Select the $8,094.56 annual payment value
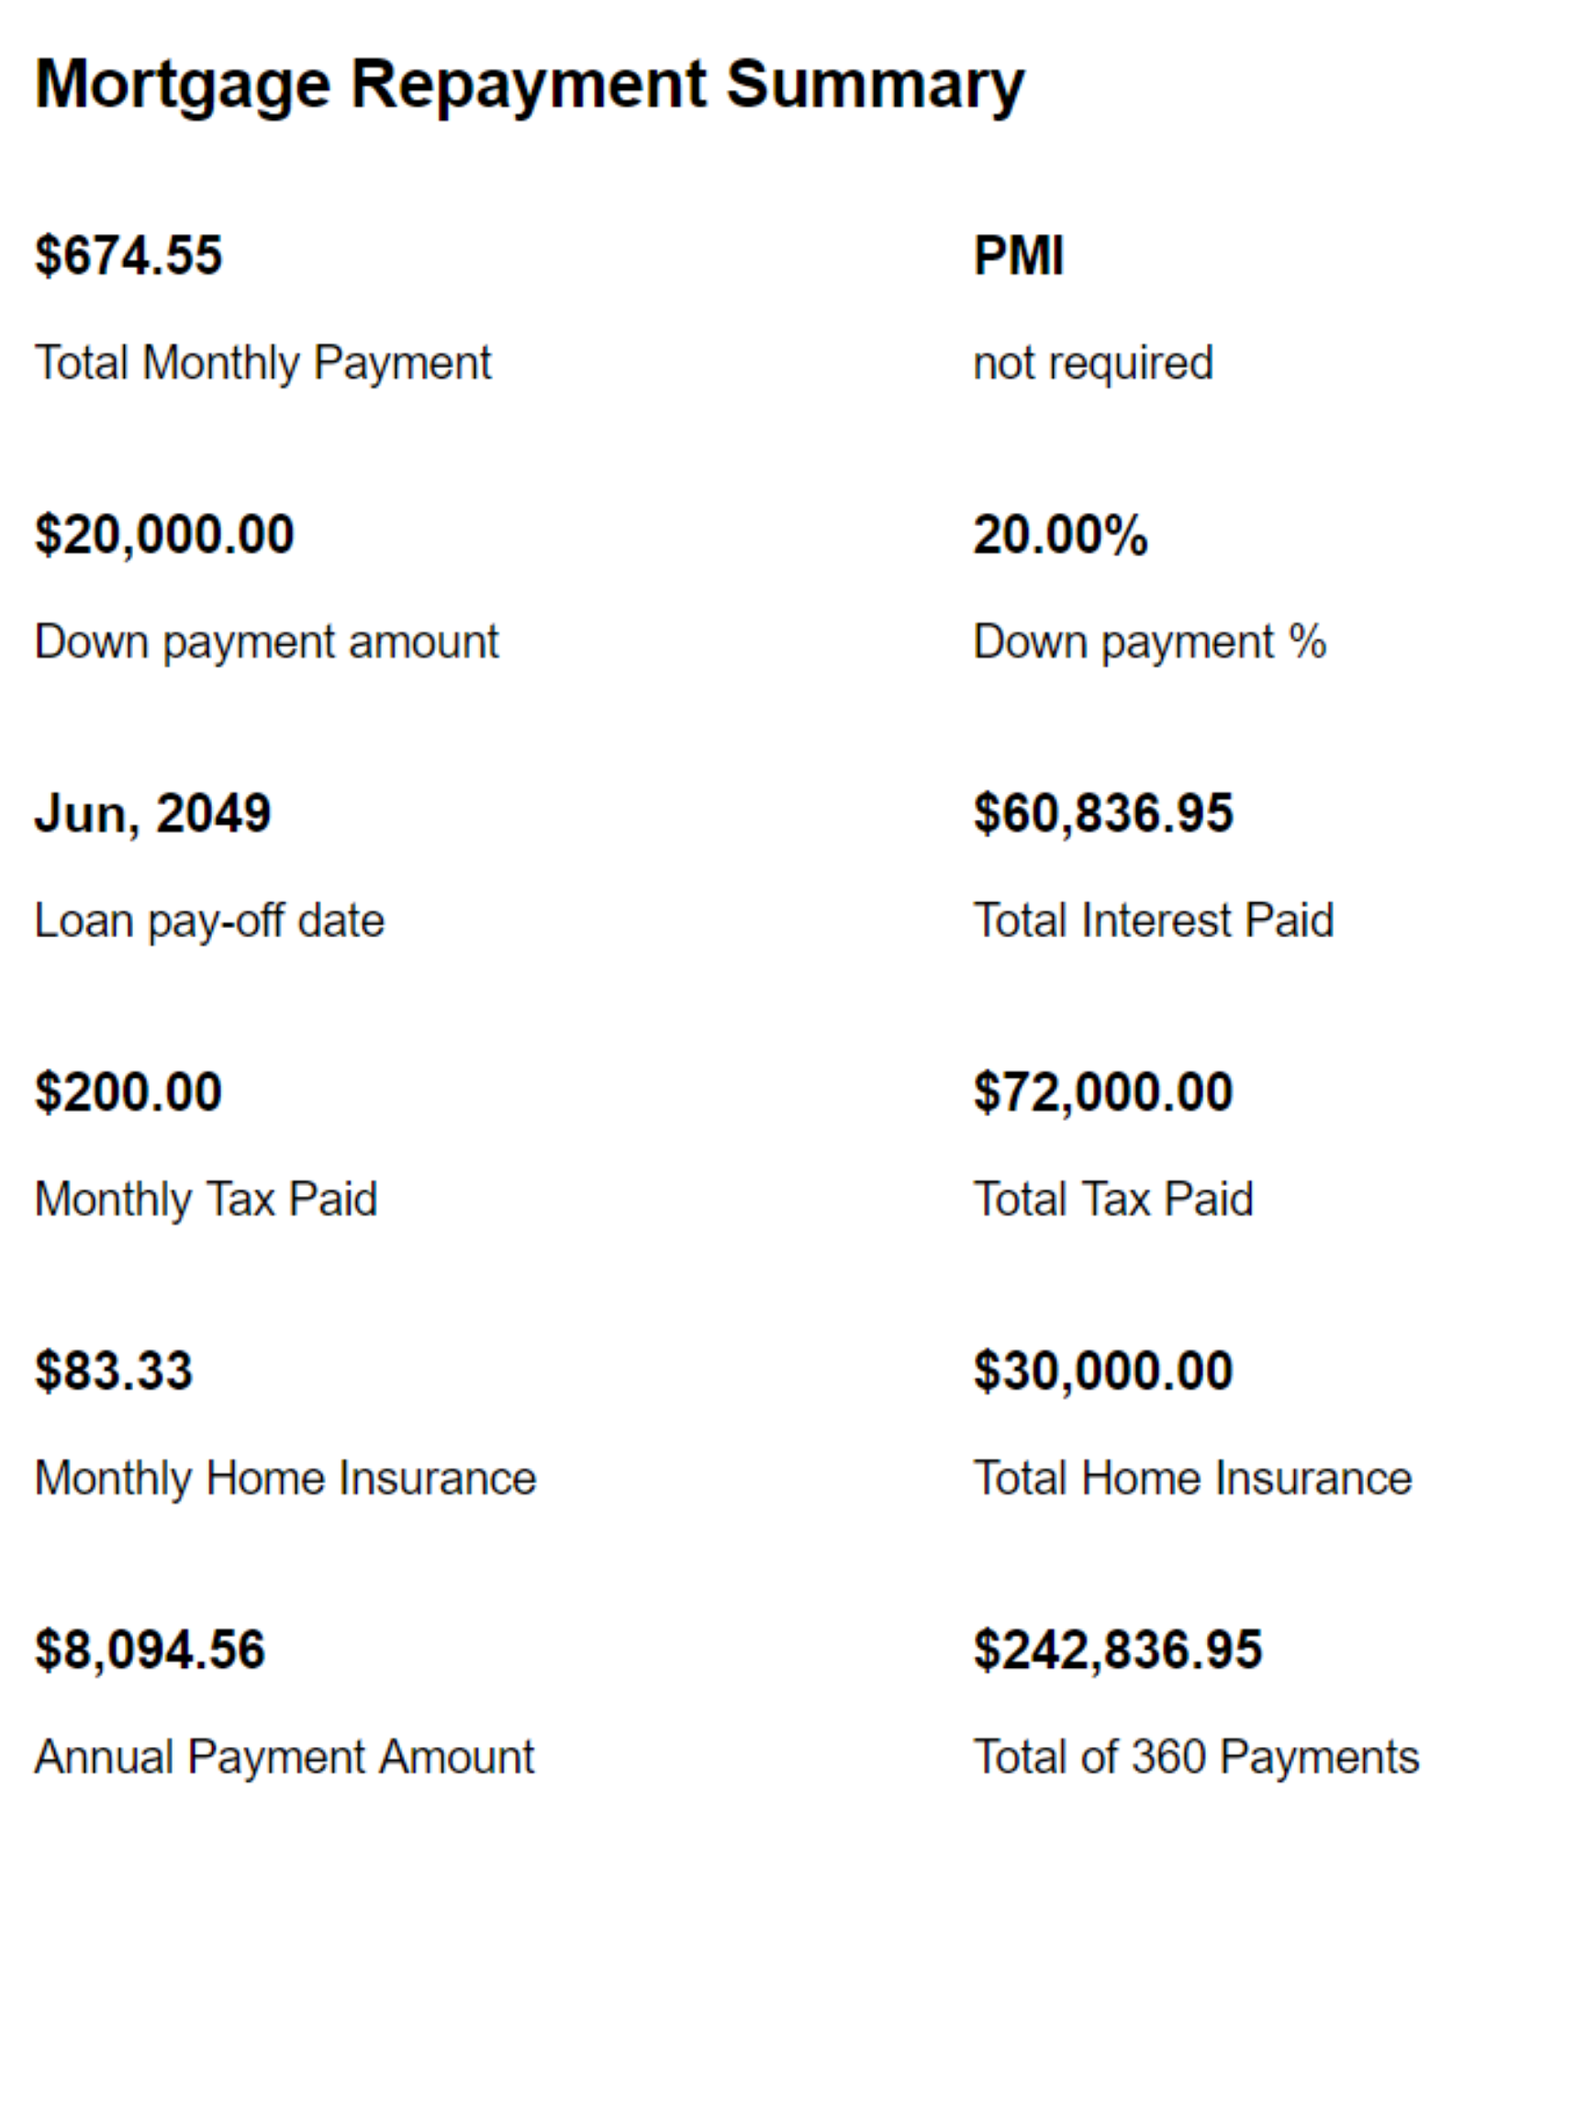Image resolution: width=1586 pixels, height=2115 pixels. tap(151, 1651)
